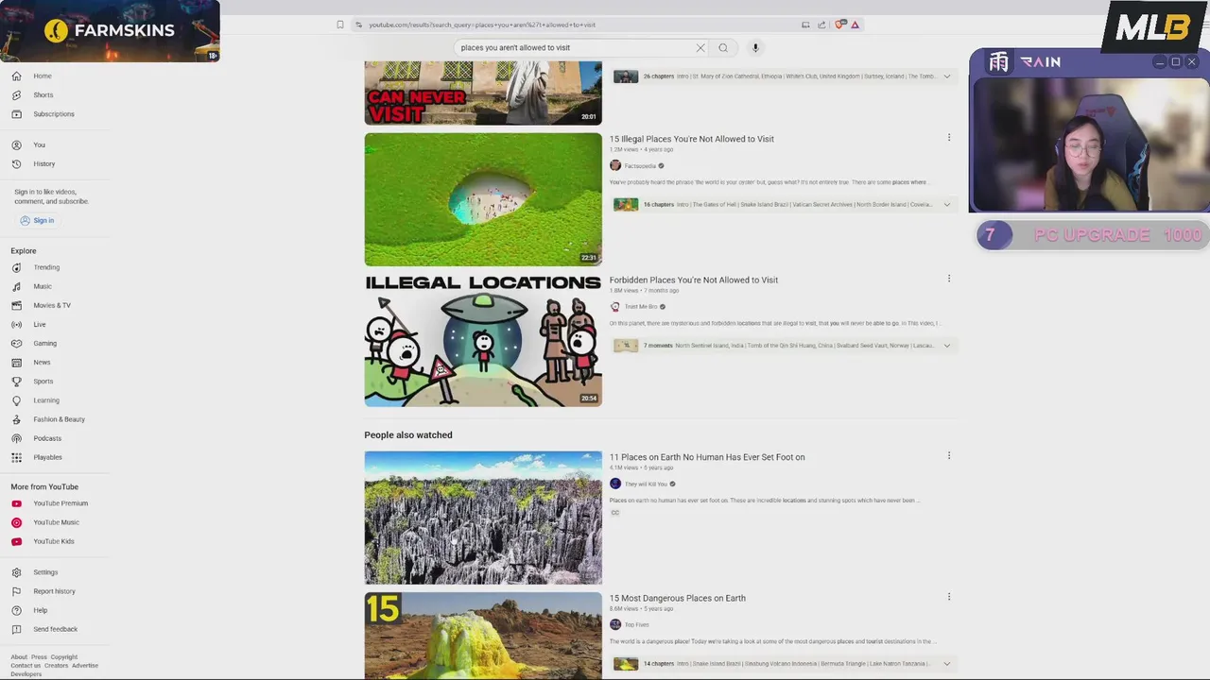1210x680 pixels.
Task: Open options menu for 15 Most Dangerous Places video
Action: [949, 597]
